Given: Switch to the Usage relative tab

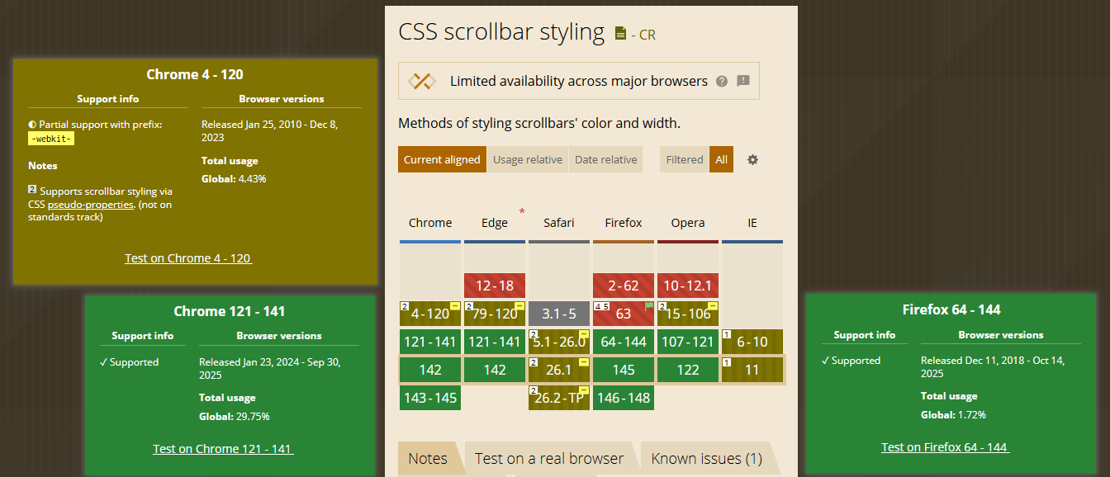Looking at the screenshot, I should point(528,159).
